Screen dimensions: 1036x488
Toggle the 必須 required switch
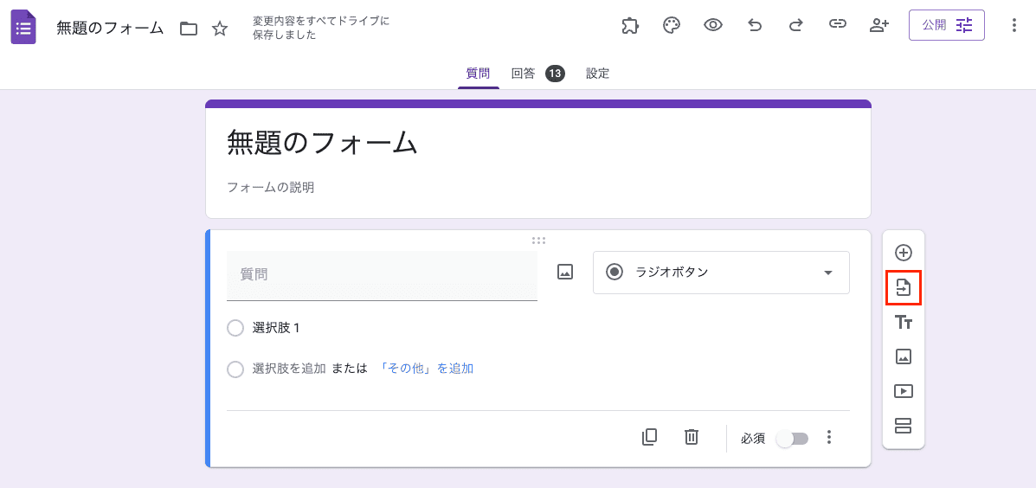[792, 439]
